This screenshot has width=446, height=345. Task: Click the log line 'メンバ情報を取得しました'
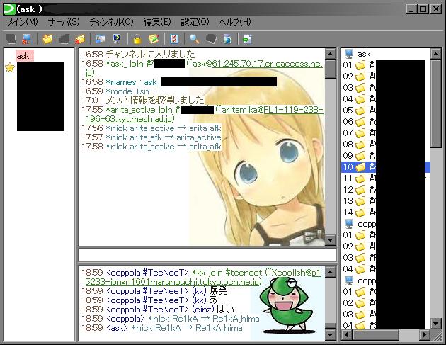pyautogui.click(x=155, y=101)
